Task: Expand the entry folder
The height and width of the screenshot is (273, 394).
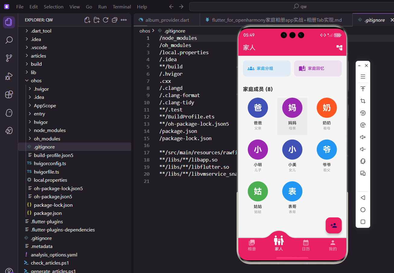Action: click(x=75, y=114)
